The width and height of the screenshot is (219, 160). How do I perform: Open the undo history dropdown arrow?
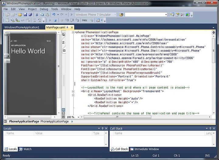click(x=58, y=15)
